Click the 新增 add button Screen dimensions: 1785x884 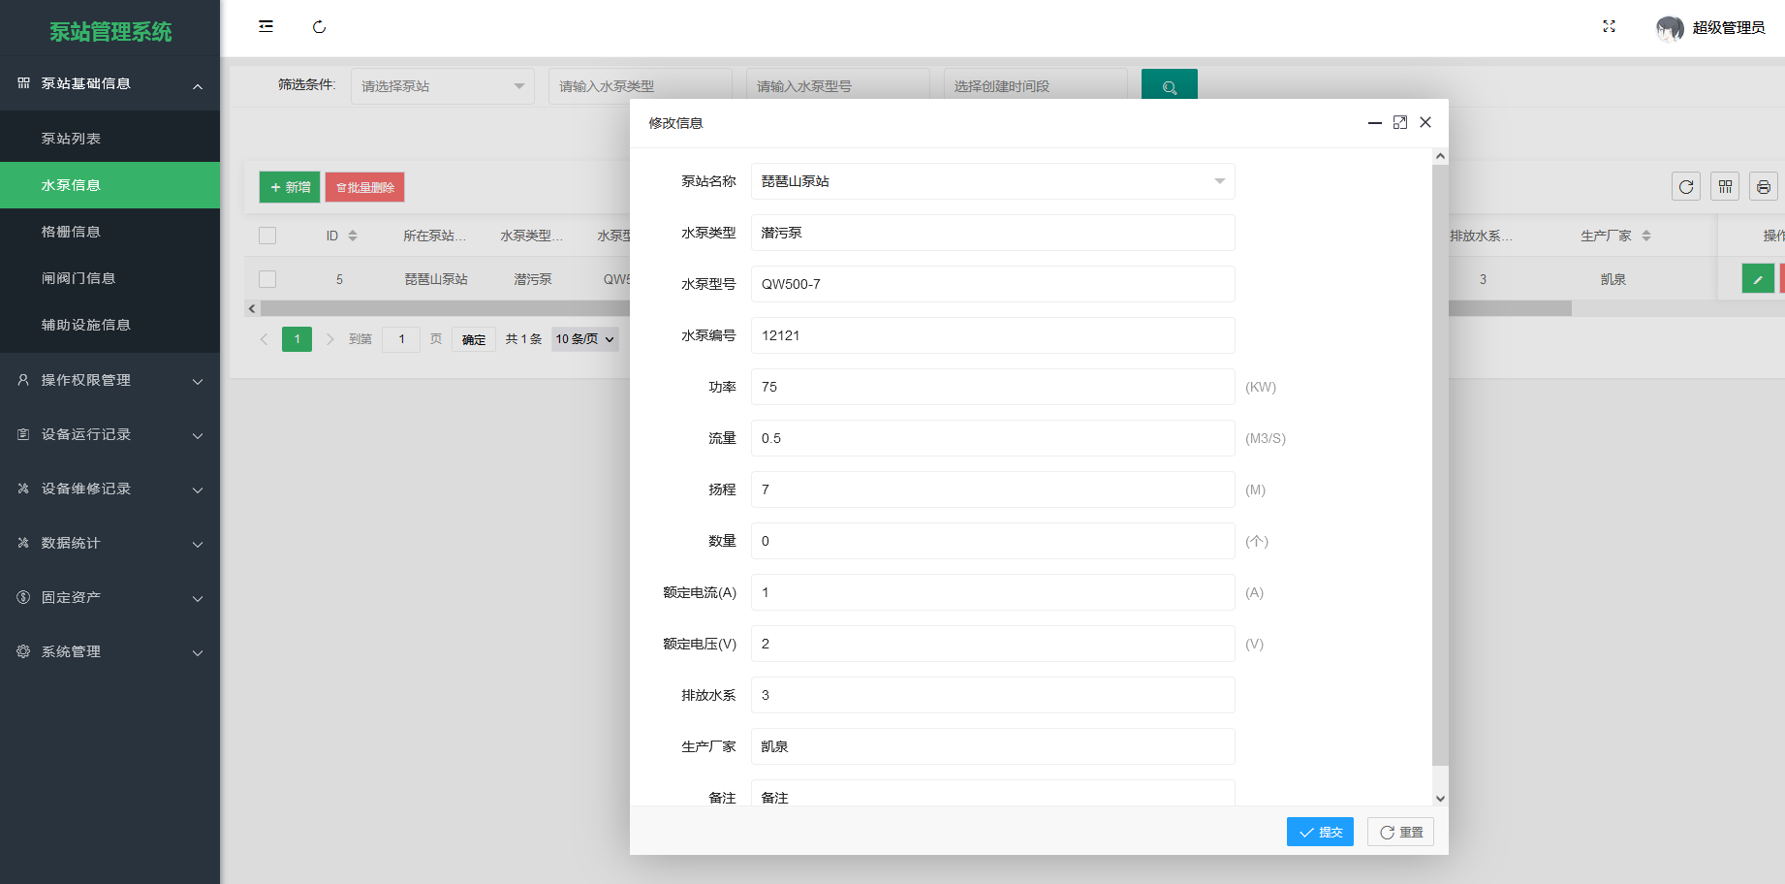pyautogui.click(x=290, y=187)
